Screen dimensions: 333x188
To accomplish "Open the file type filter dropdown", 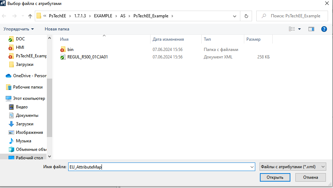I will pos(292,167).
